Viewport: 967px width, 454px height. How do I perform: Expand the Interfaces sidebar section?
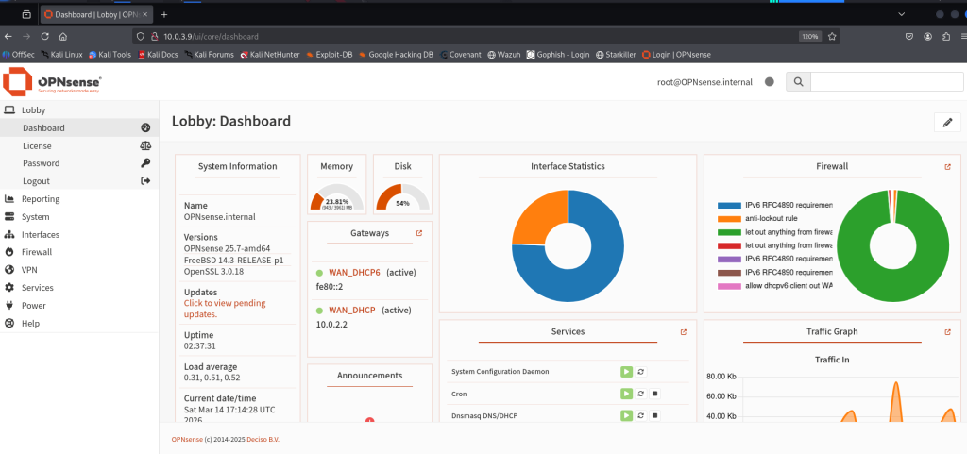click(x=41, y=235)
